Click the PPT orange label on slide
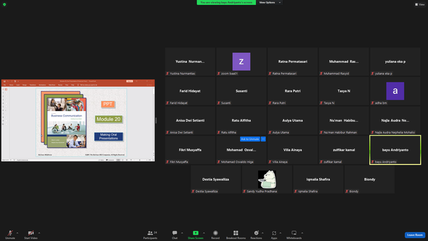The image size is (428, 241). [108, 104]
